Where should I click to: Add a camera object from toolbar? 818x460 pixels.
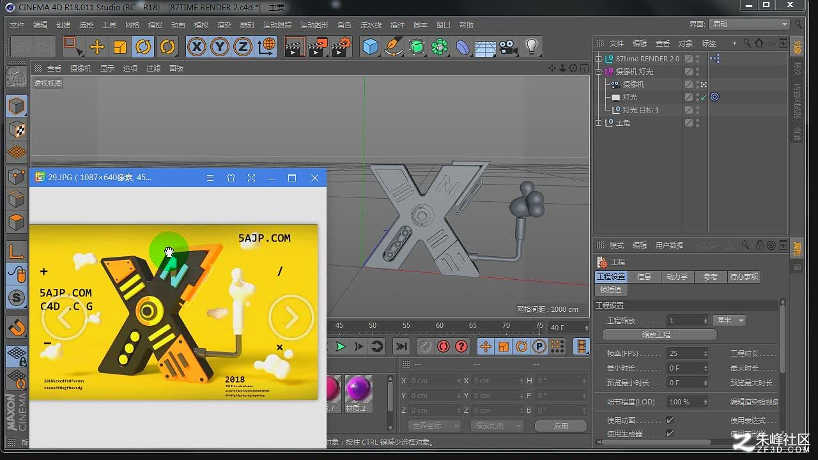(508, 47)
